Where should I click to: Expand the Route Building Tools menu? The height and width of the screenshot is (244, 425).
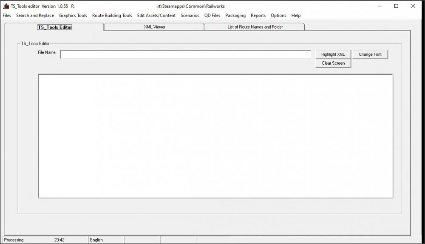(112, 15)
